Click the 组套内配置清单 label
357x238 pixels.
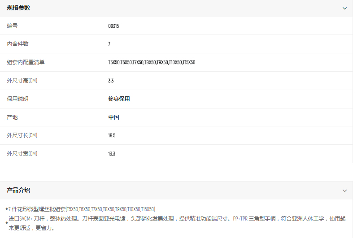tap(26, 62)
